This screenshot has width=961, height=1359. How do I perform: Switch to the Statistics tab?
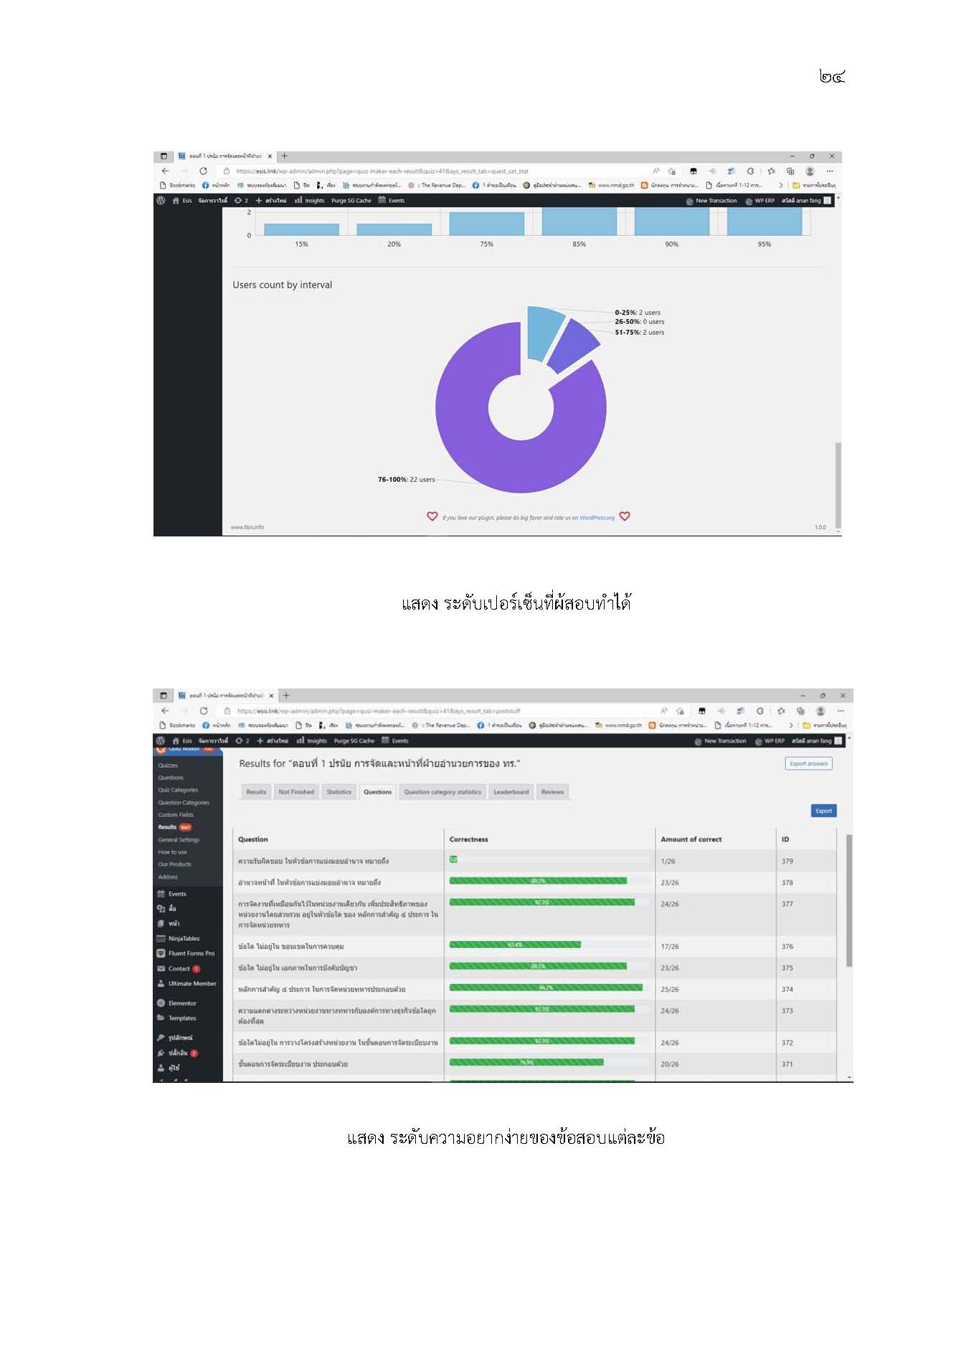tap(339, 792)
